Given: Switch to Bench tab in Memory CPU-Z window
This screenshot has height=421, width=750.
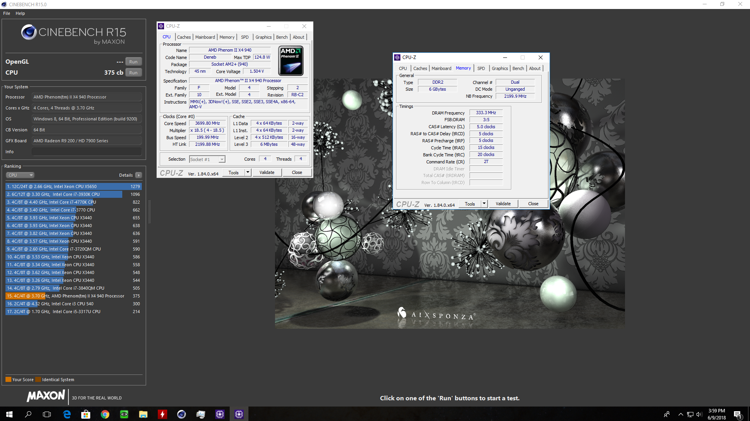Looking at the screenshot, I should tap(518, 68).
